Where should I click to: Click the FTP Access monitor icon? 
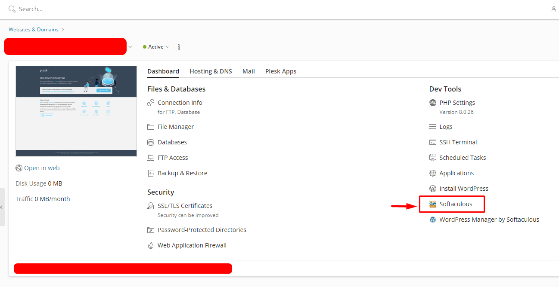(151, 158)
